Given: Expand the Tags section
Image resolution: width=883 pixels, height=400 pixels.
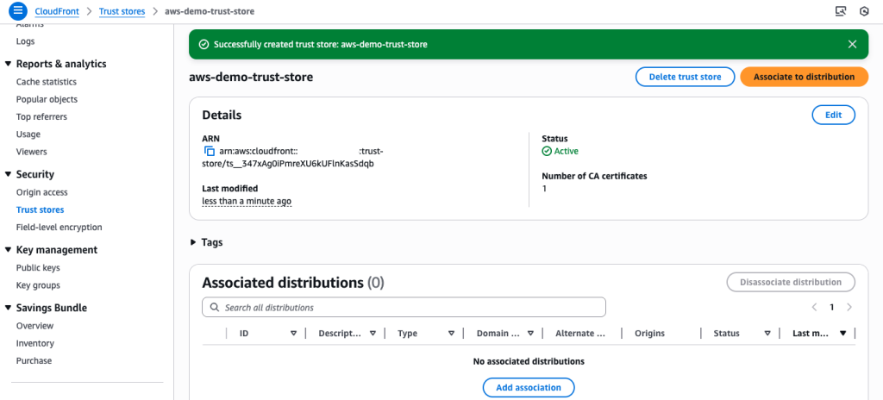Looking at the screenshot, I should 194,242.
